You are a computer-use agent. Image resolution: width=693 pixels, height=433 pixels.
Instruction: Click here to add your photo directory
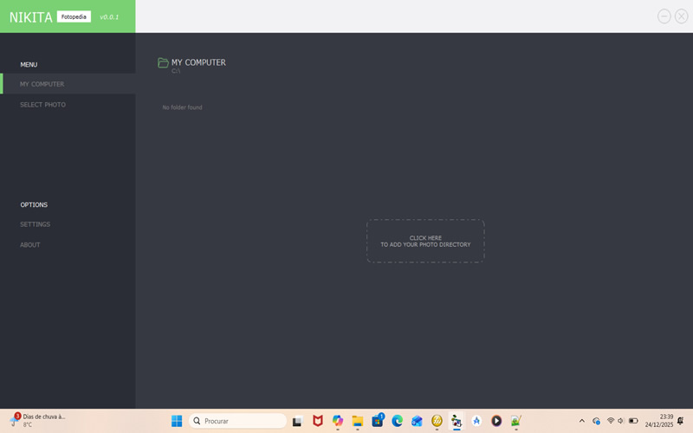click(425, 241)
